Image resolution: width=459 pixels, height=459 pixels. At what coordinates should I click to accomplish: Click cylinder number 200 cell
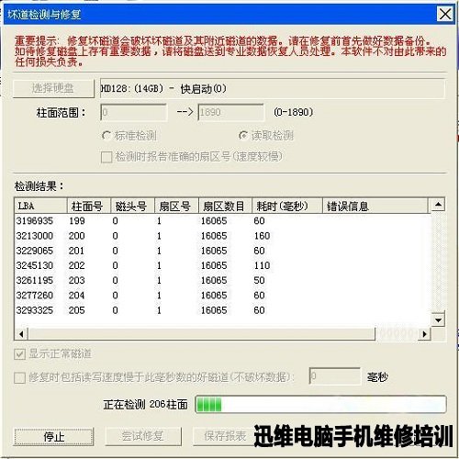(77, 236)
